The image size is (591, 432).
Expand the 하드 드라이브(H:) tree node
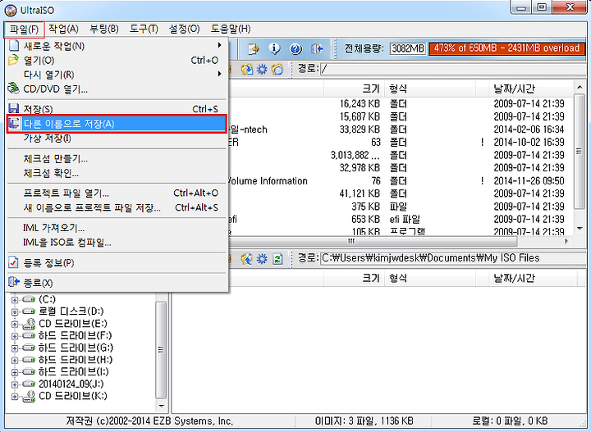point(15,360)
